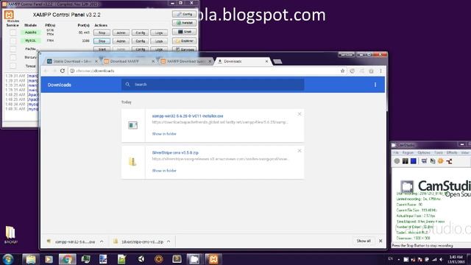Screen dimensions: 471x265
Task: Open XAMPP from the taskbar
Action: click(x=213, y=259)
